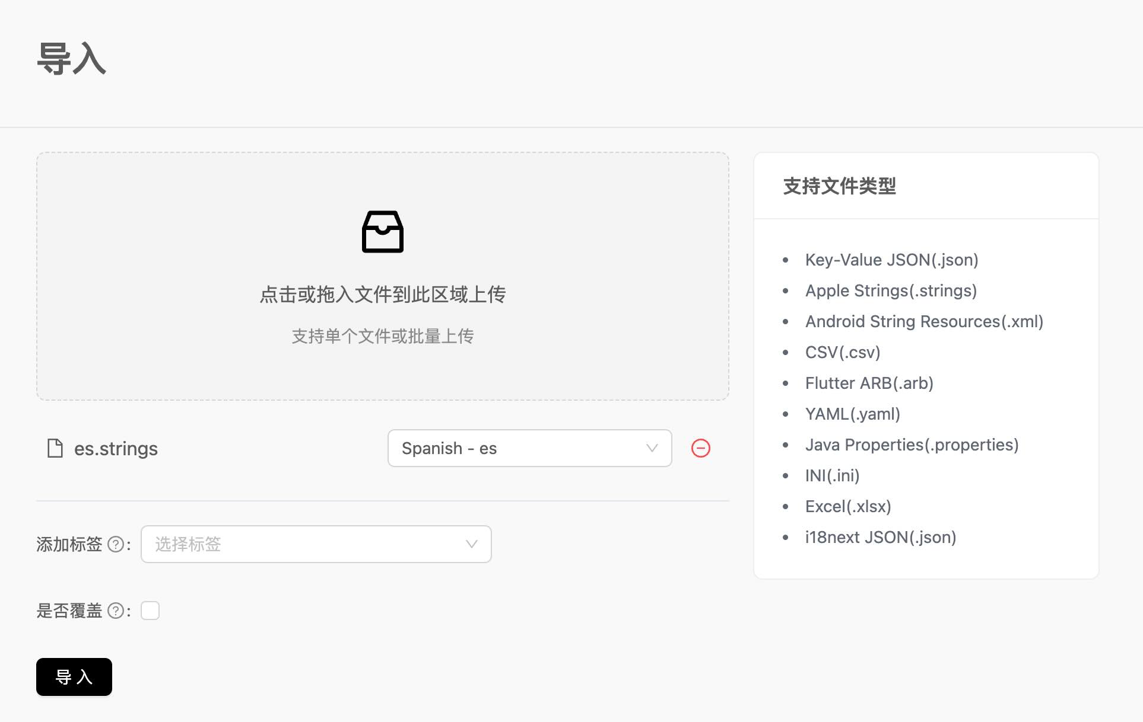Select the Apple Strings(.strings) entry

tap(891, 290)
